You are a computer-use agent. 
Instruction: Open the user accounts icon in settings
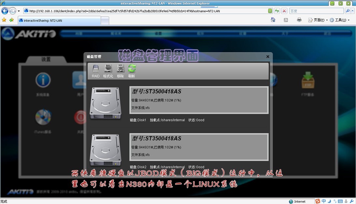click(79, 80)
